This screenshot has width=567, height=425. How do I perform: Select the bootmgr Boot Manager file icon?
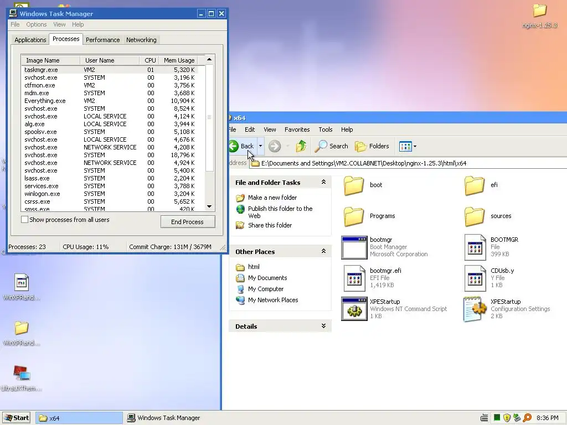pyautogui.click(x=354, y=247)
